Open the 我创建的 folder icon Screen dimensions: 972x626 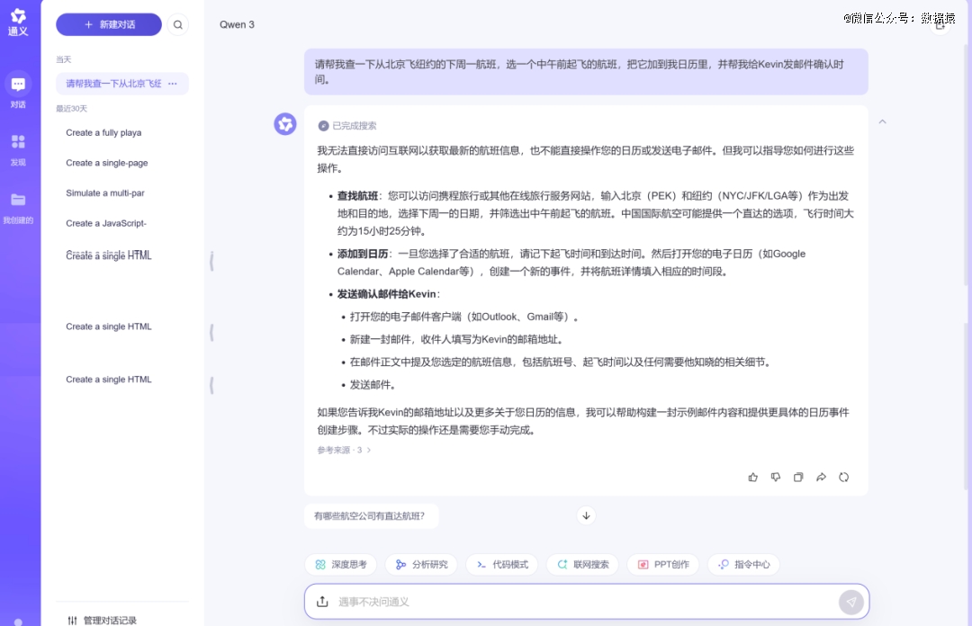18,201
